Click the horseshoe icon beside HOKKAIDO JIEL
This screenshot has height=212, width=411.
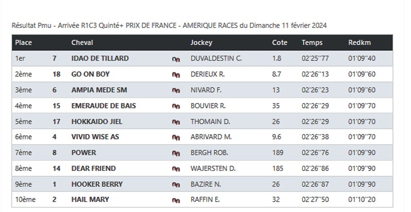coord(176,122)
